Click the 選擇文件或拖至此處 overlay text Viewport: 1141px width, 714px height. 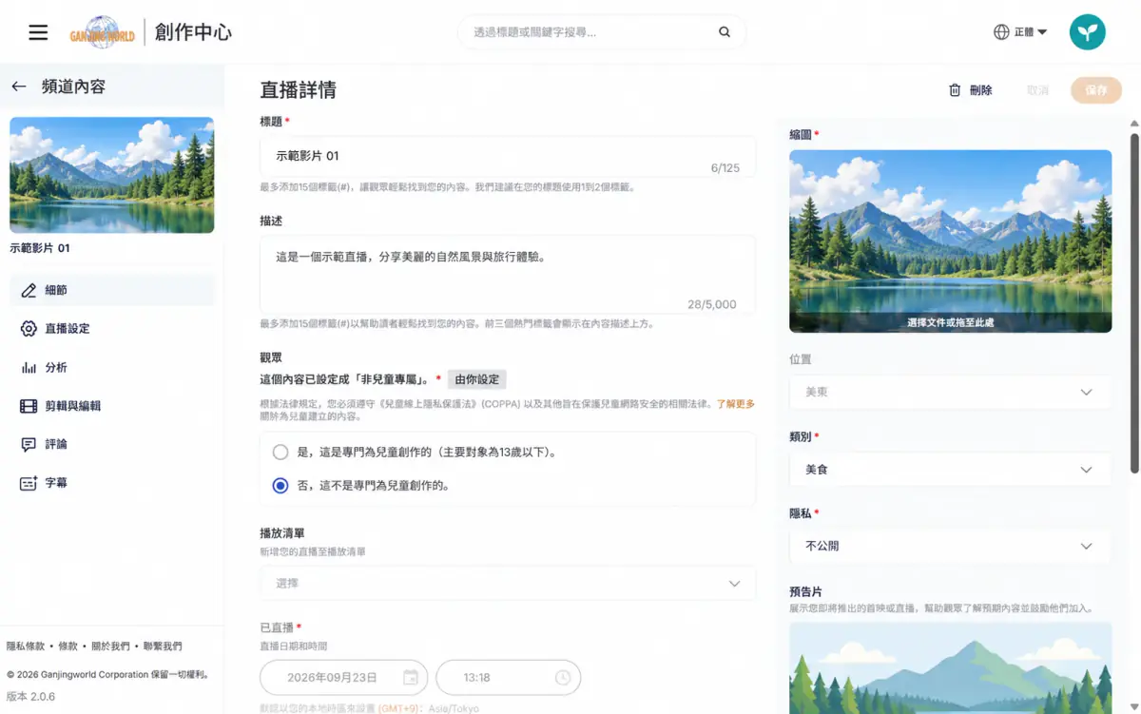[950, 323]
